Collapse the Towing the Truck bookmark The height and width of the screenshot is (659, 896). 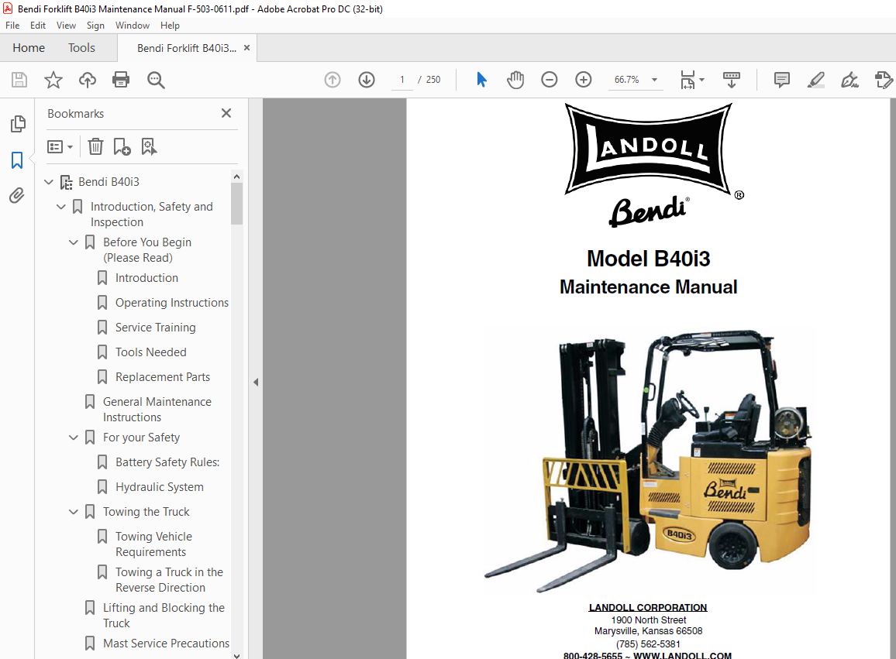click(x=73, y=512)
